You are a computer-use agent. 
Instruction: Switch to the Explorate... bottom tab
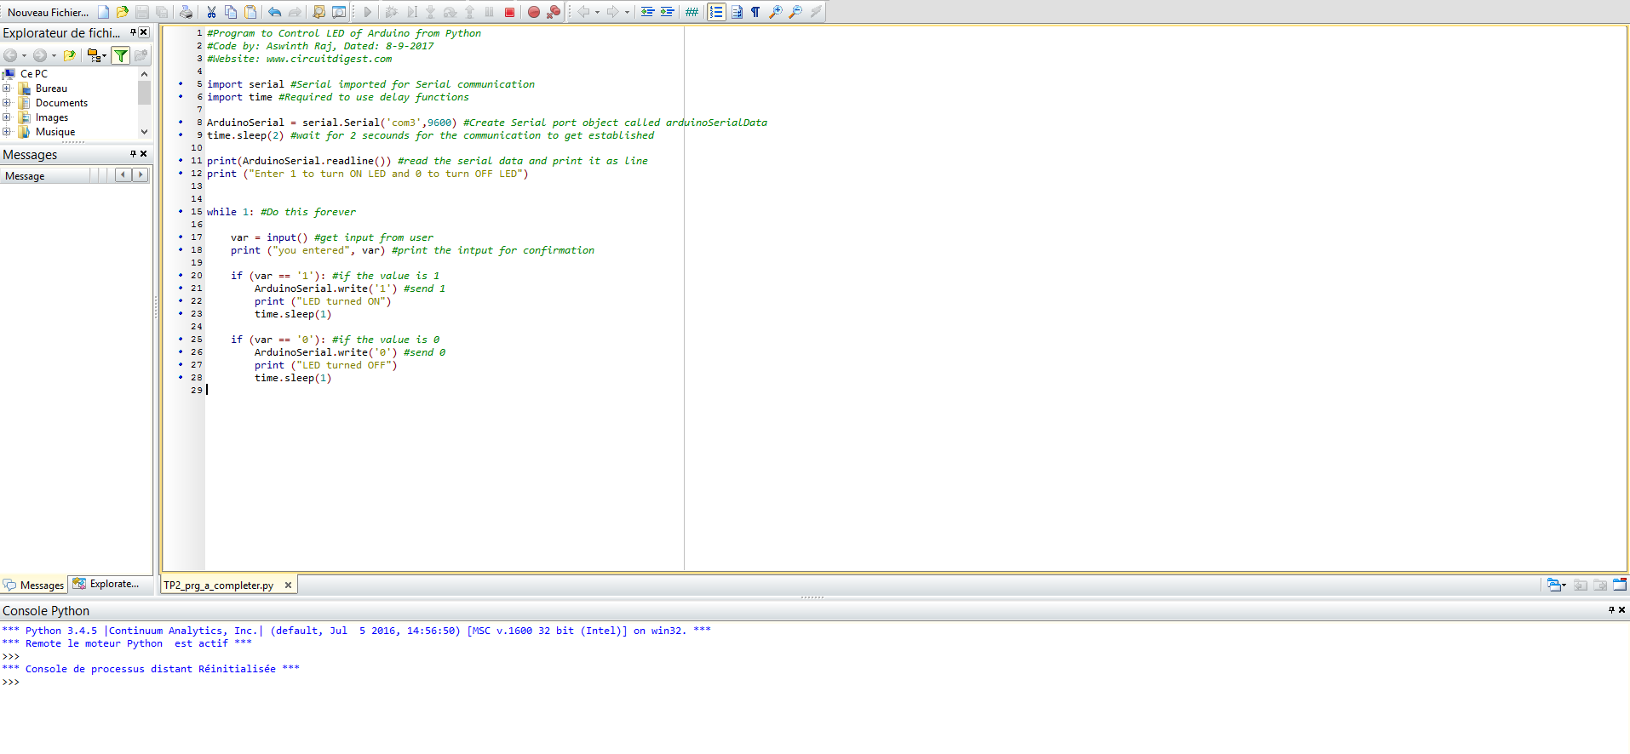pyautogui.click(x=106, y=584)
